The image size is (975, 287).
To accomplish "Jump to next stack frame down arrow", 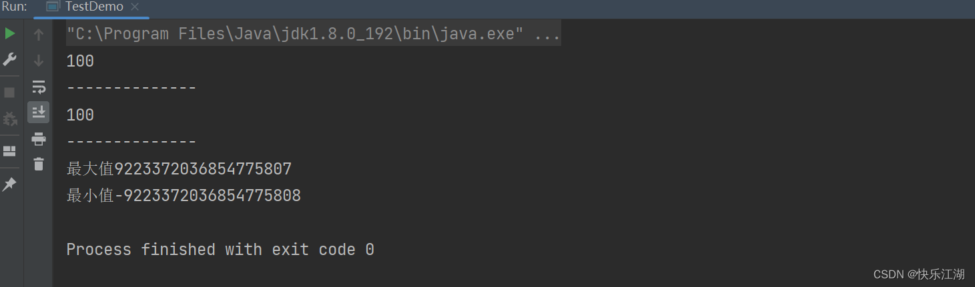I will (39, 61).
